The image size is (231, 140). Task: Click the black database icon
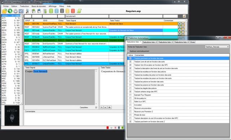click(x=62, y=11)
